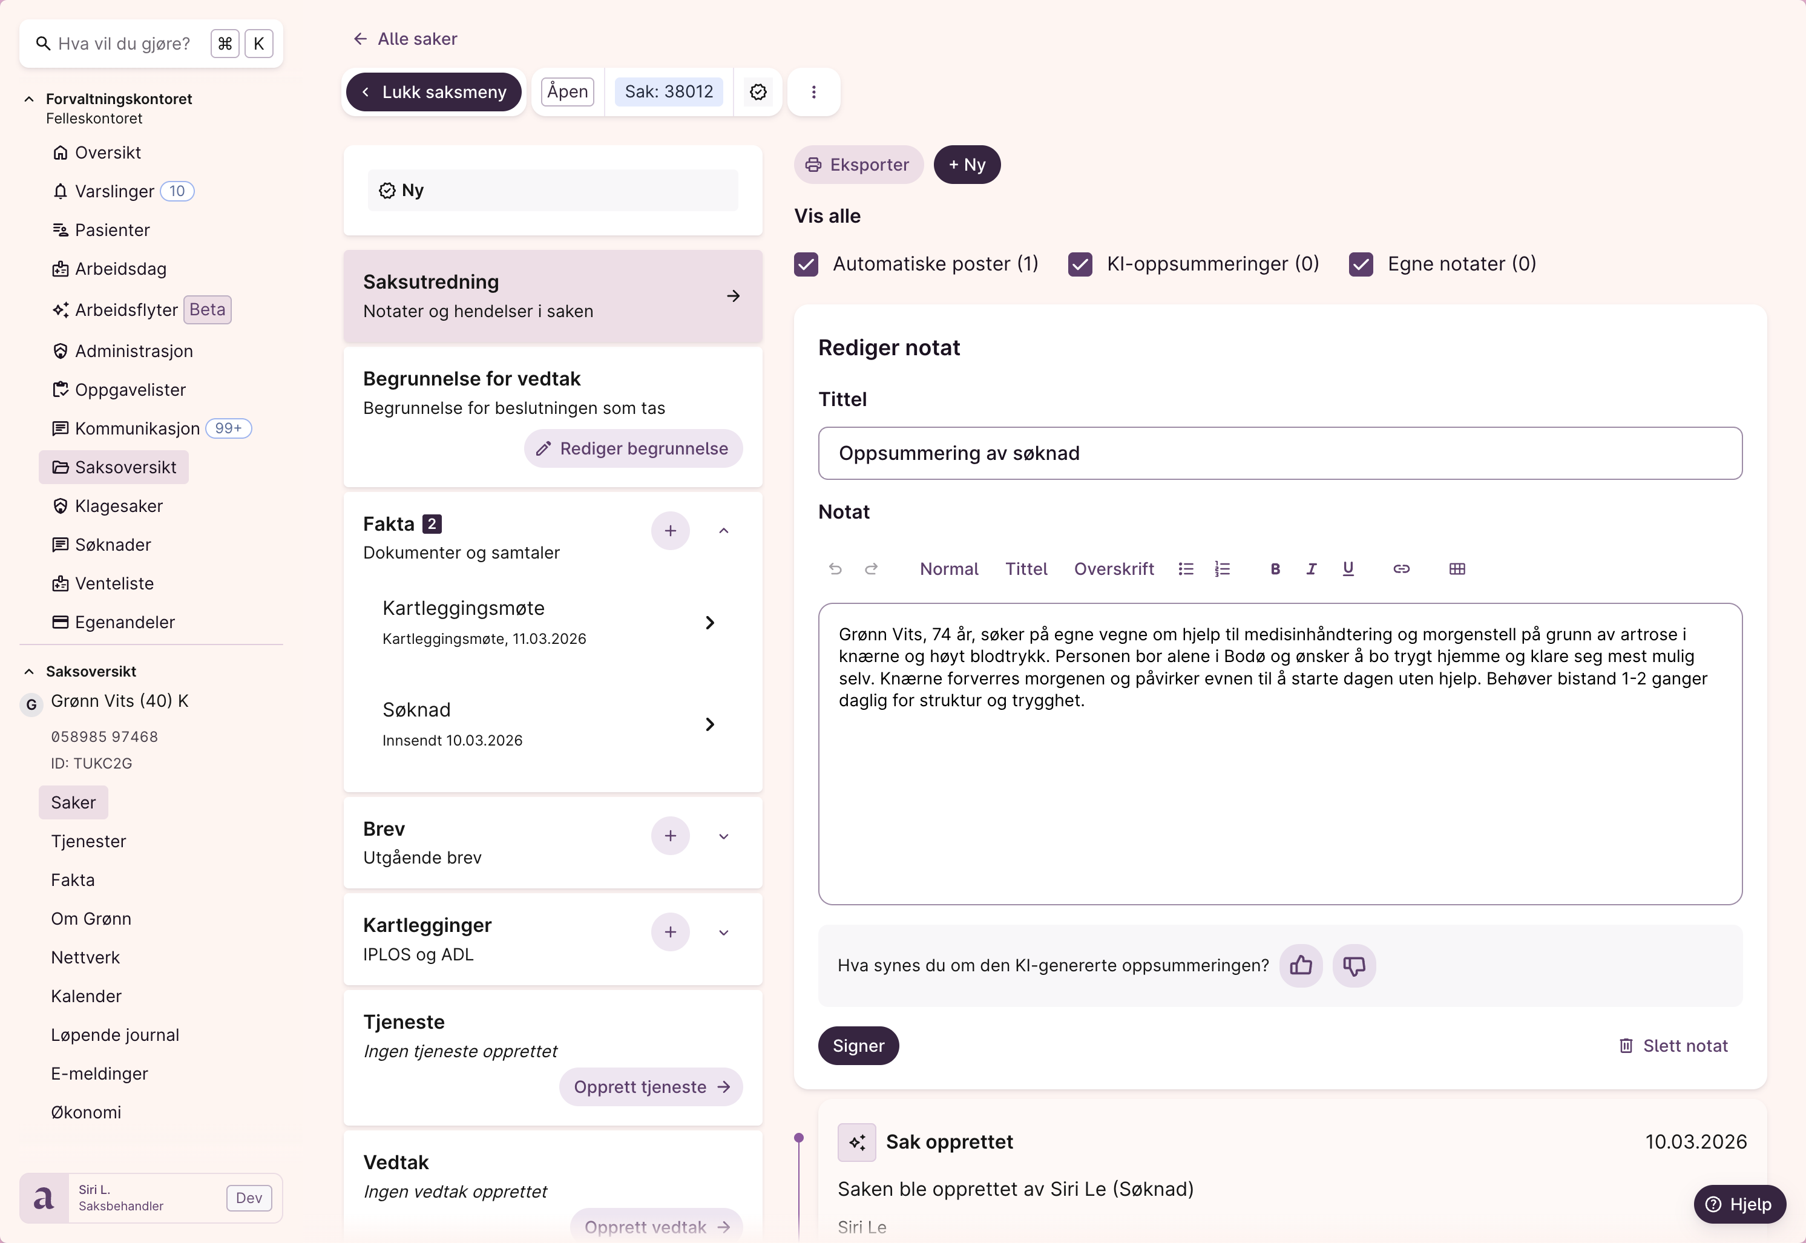Click the thumbs down feedback icon
Screen dimensions: 1806x1243
coord(1353,966)
